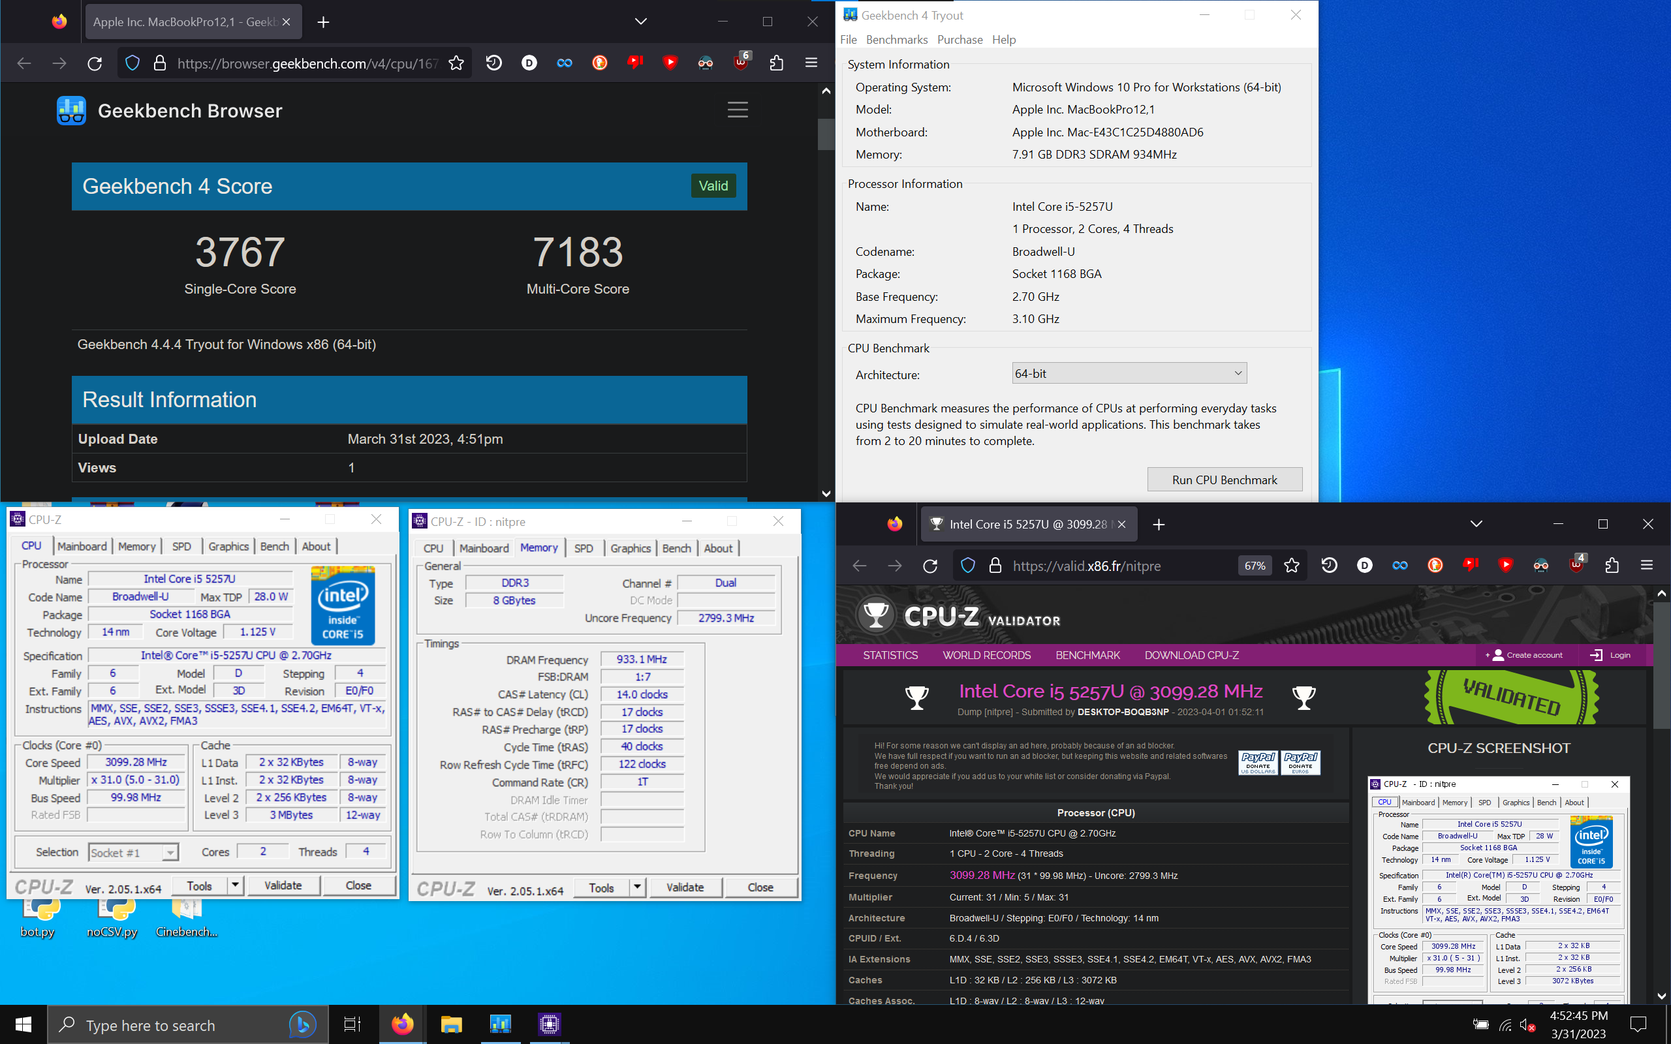Open the Firefox menu in the validator window
The height and width of the screenshot is (1044, 1671).
tap(1647, 566)
